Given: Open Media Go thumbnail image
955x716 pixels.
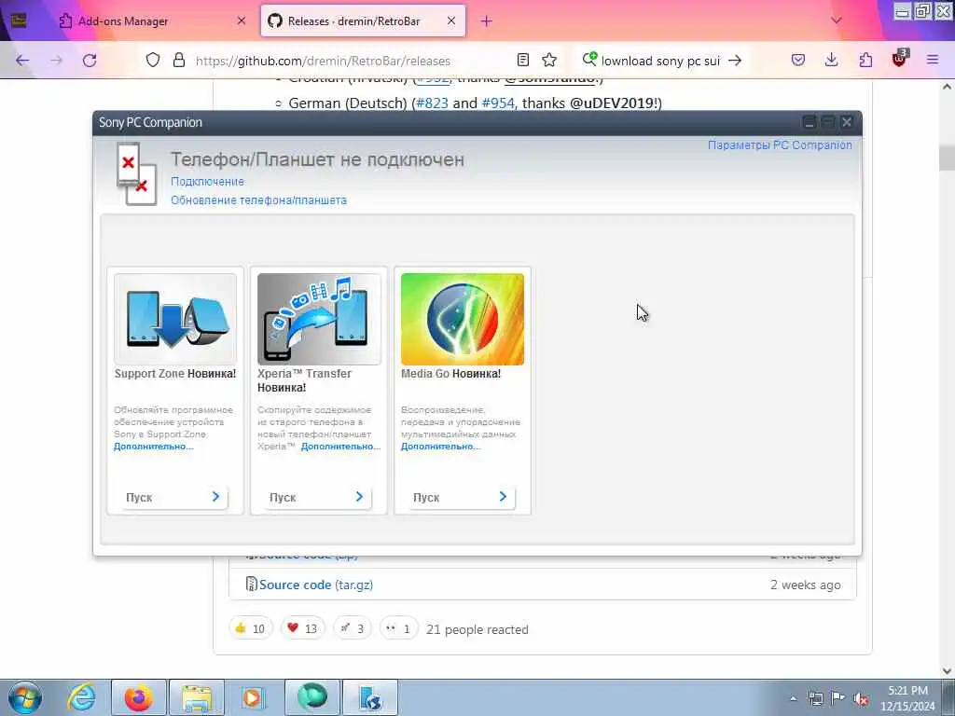Looking at the screenshot, I should pos(463,319).
